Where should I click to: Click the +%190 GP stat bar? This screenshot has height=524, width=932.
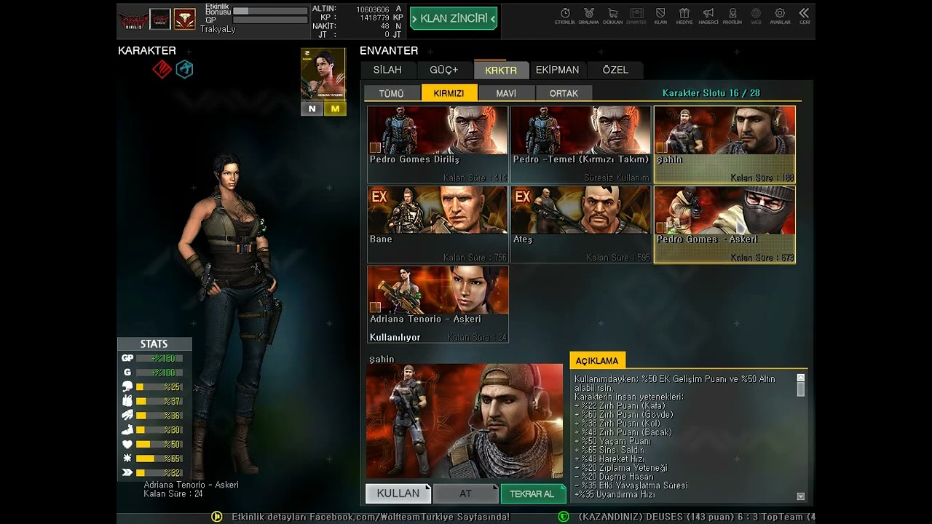159,358
